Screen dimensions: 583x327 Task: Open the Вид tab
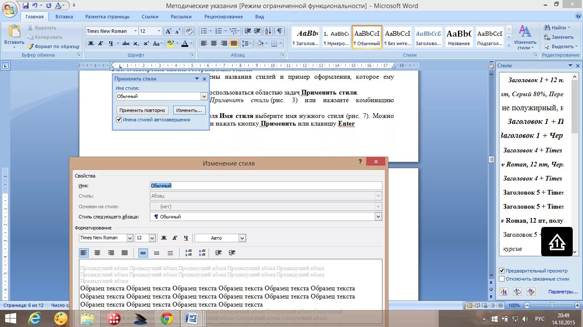coord(259,17)
